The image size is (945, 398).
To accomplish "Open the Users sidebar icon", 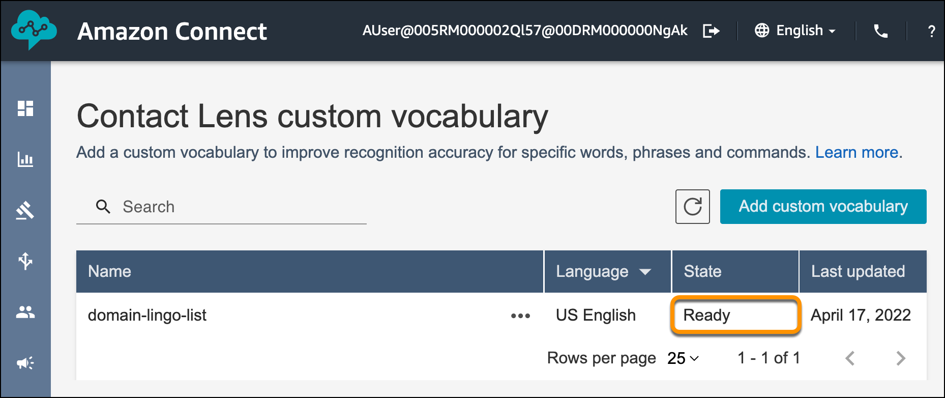I will (x=25, y=312).
